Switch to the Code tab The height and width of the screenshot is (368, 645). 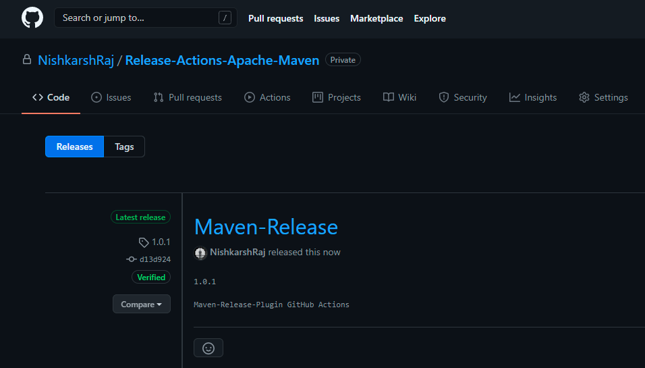(51, 97)
